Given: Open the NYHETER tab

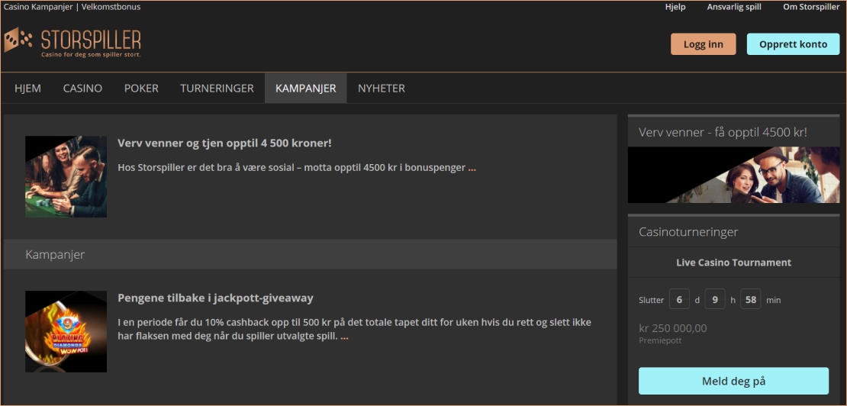Looking at the screenshot, I should click(x=382, y=88).
